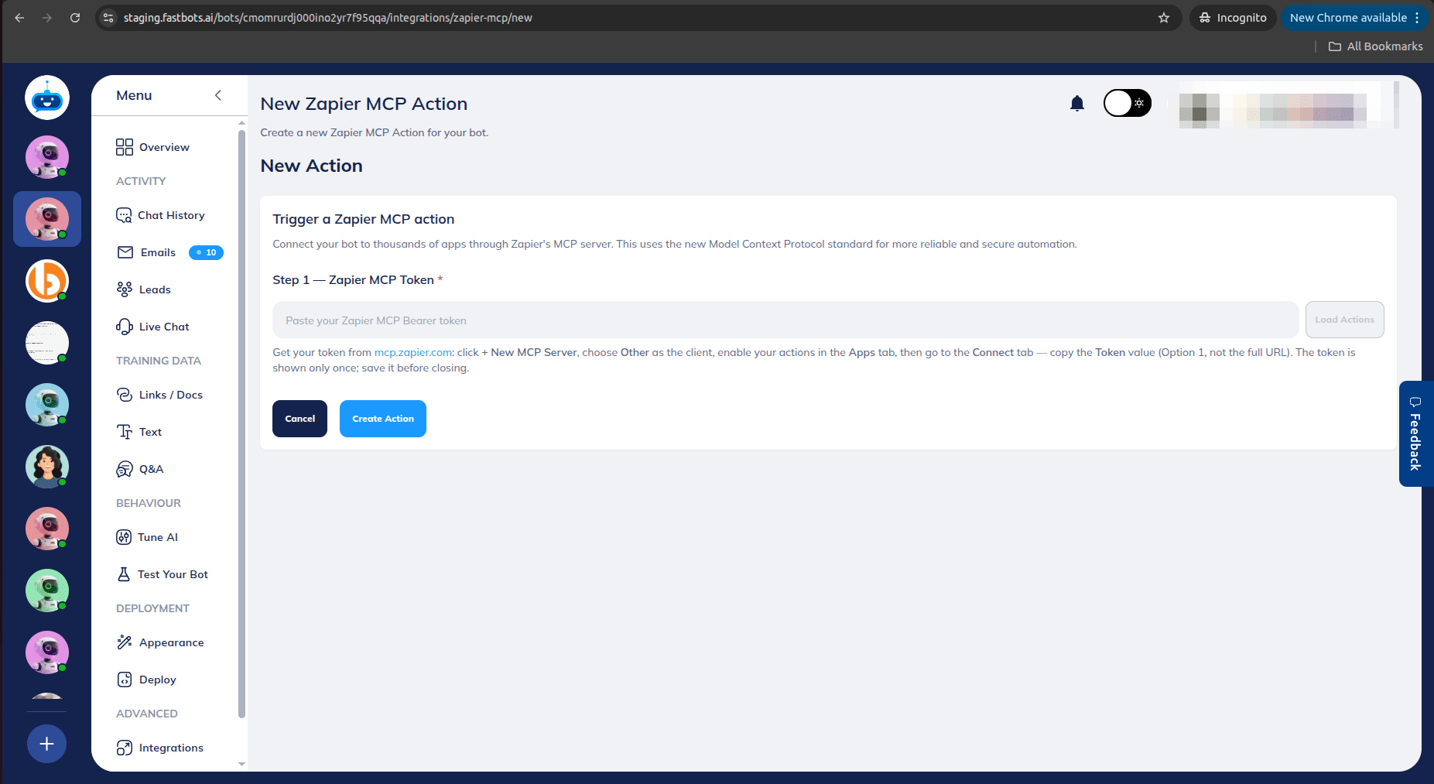
Task: Click the Zapier MCP Bearer token field
Action: (x=785, y=320)
